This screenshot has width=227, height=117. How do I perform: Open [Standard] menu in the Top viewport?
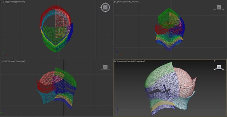[12, 2]
